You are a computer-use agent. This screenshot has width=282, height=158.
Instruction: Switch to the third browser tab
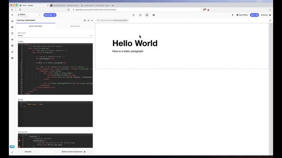coord(96,5)
